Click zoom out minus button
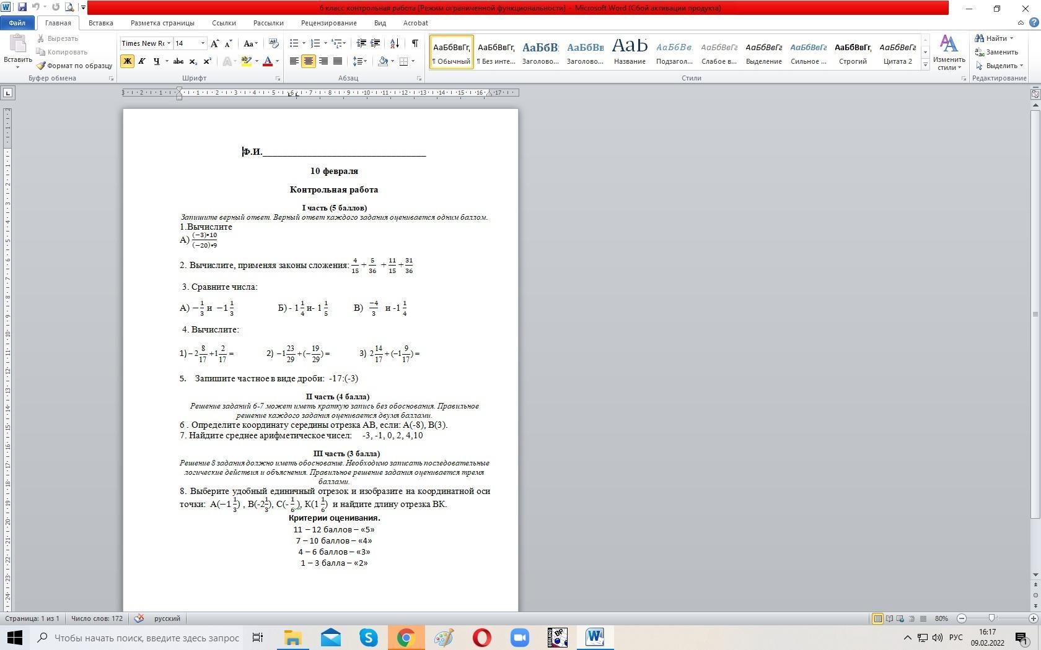This screenshot has width=1041, height=650. [962, 618]
